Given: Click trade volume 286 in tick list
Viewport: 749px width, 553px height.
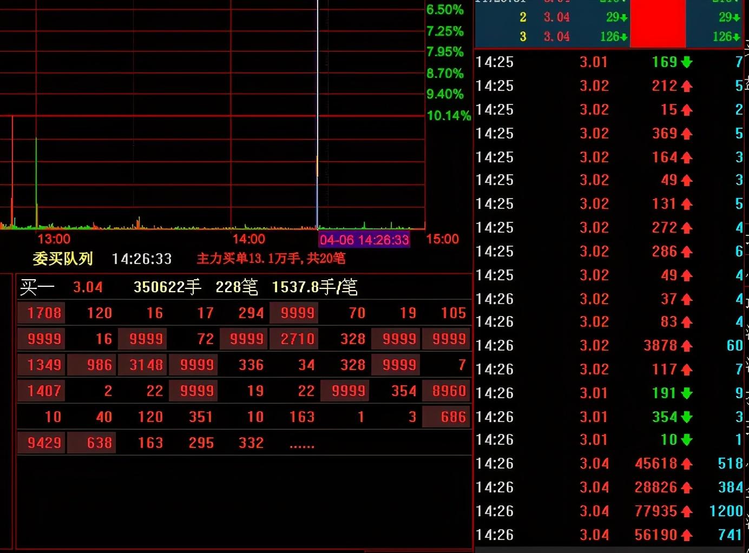Looking at the screenshot, I should 665,252.
